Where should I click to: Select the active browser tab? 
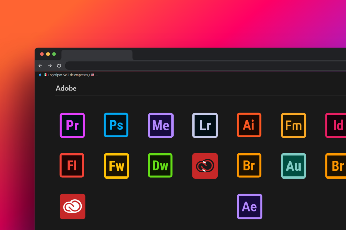pyautogui.click(x=97, y=55)
